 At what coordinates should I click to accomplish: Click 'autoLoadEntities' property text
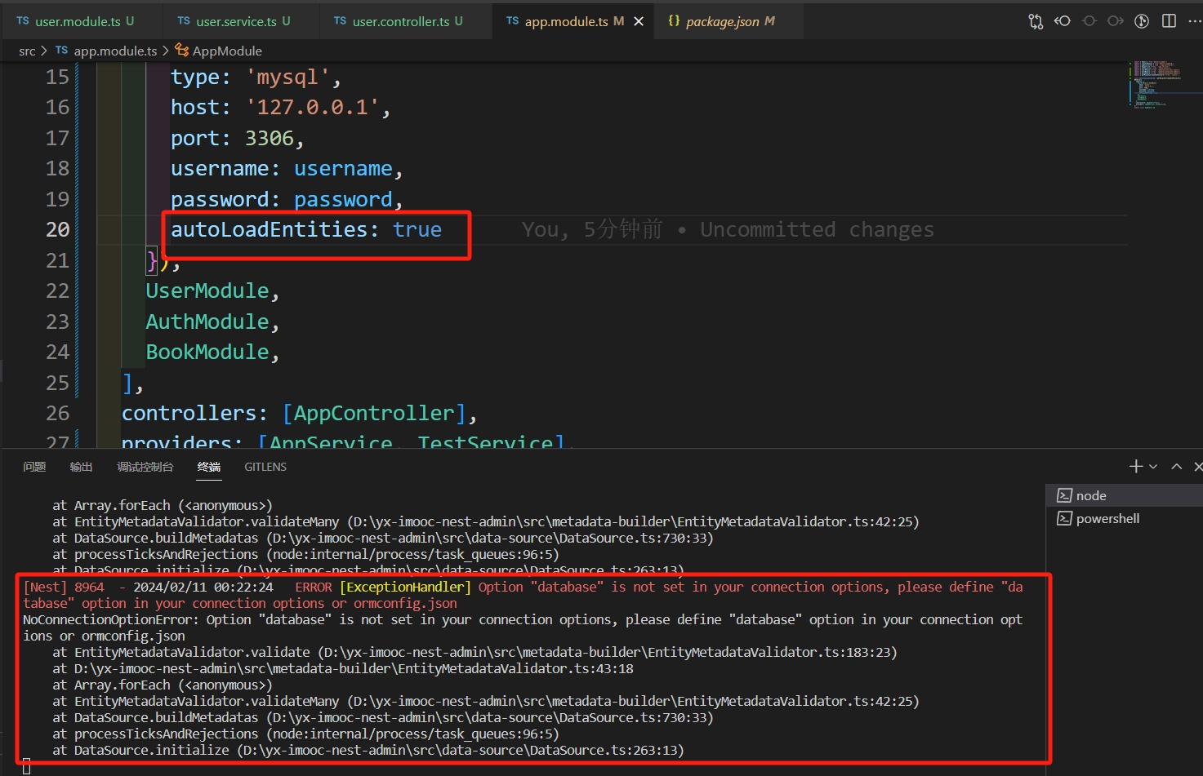click(270, 229)
